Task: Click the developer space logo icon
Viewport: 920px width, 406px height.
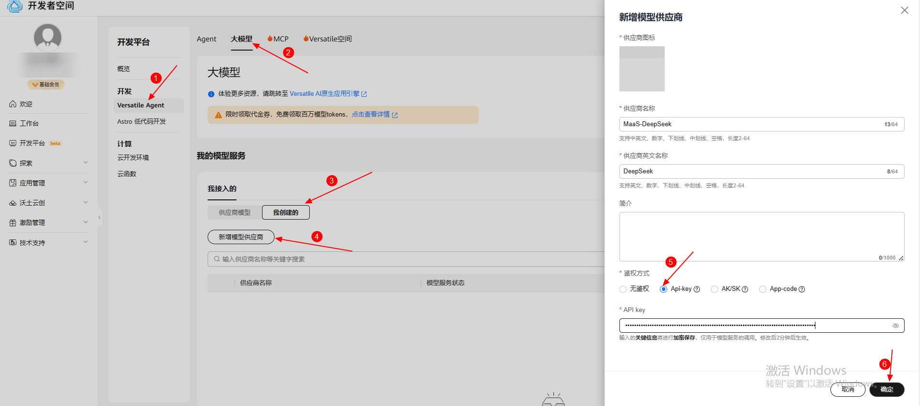Action: click(x=15, y=6)
